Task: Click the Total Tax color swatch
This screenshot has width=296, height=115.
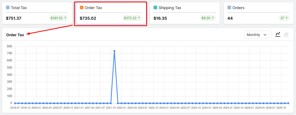Action: (x=8, y=8)
